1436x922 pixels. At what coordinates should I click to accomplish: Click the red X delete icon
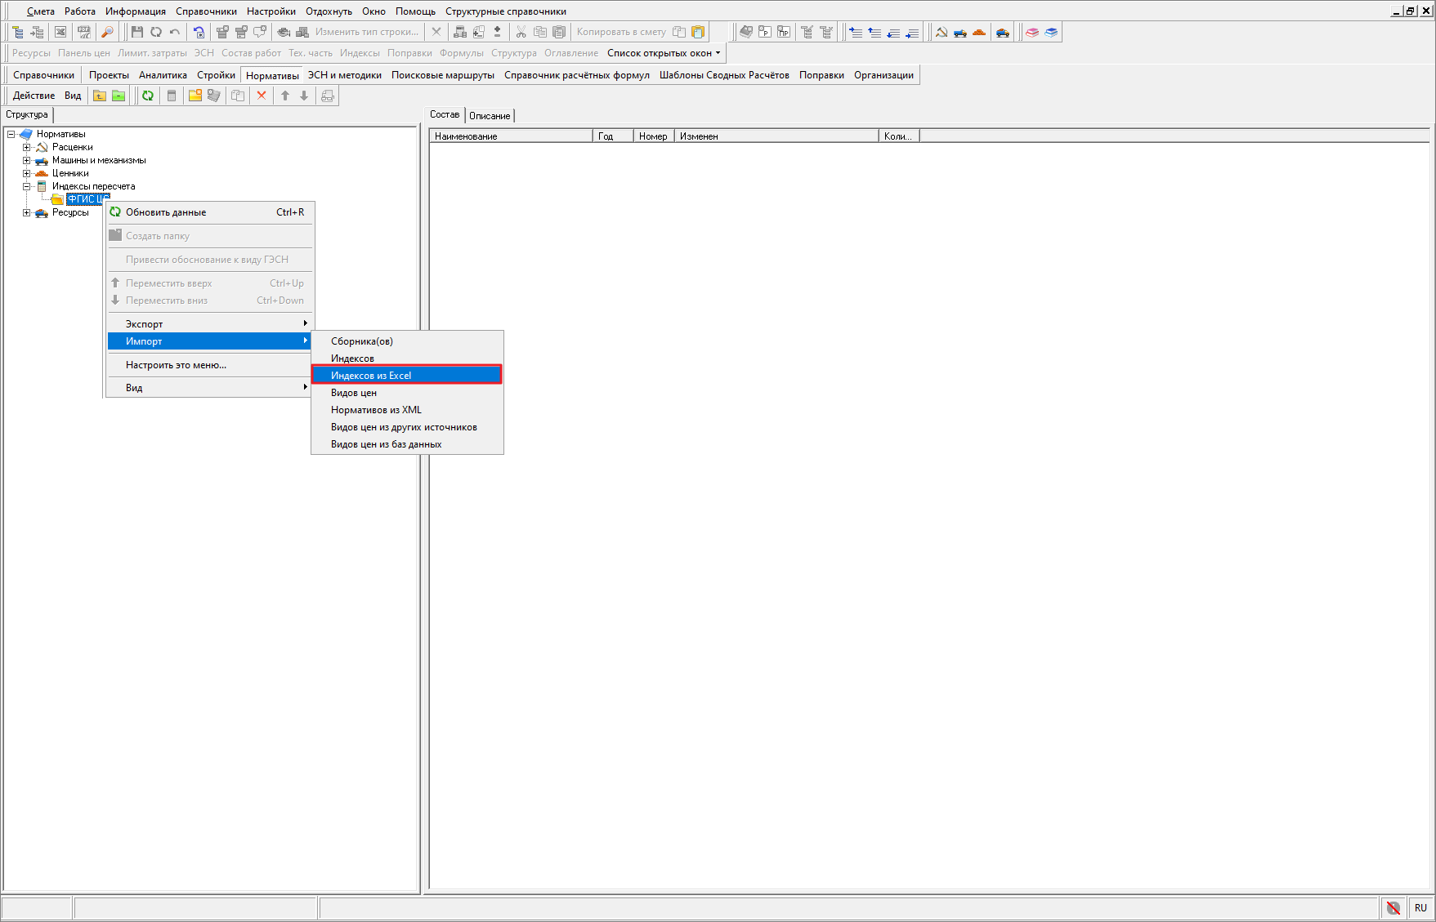point(262,96)
